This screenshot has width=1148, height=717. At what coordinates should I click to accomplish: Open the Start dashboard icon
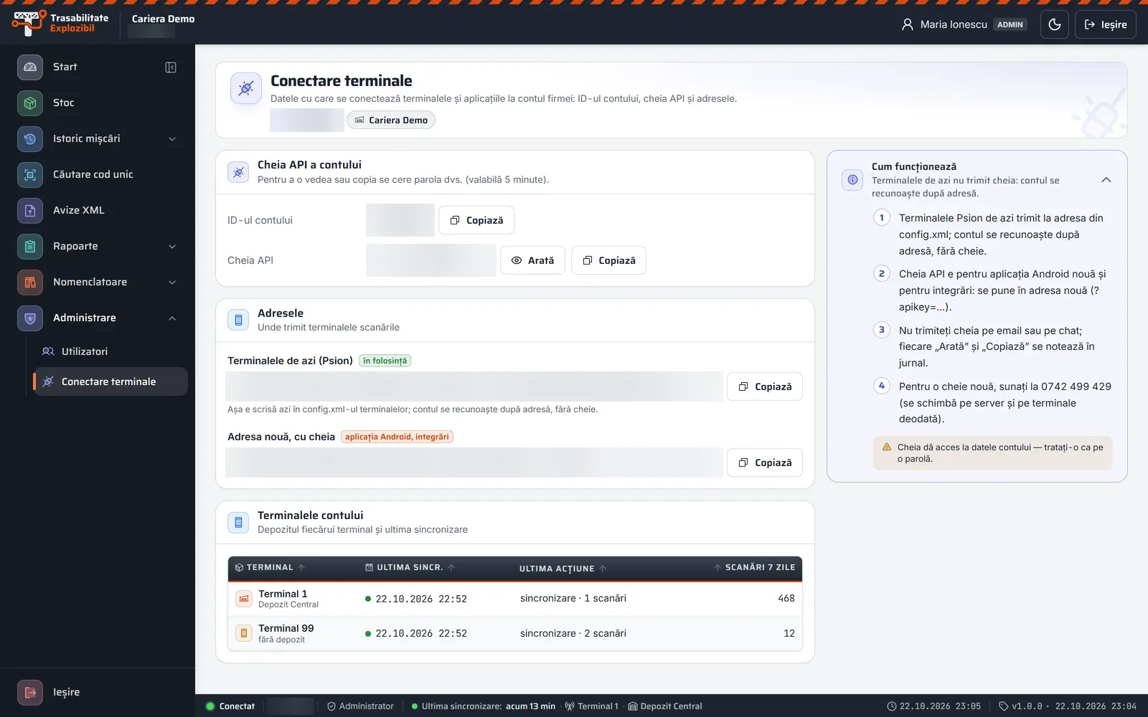(30, 67)
